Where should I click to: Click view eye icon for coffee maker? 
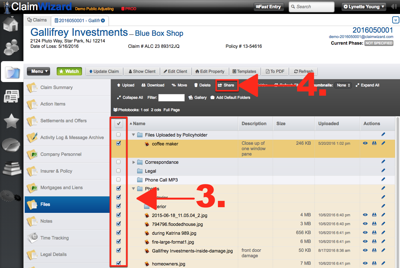click(x=365, y=144)
